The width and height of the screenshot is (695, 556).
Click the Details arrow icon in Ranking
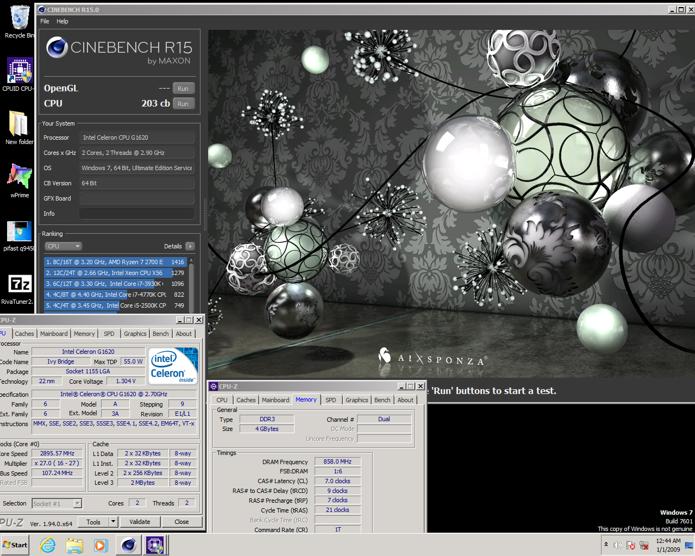[x=190, y=246]
